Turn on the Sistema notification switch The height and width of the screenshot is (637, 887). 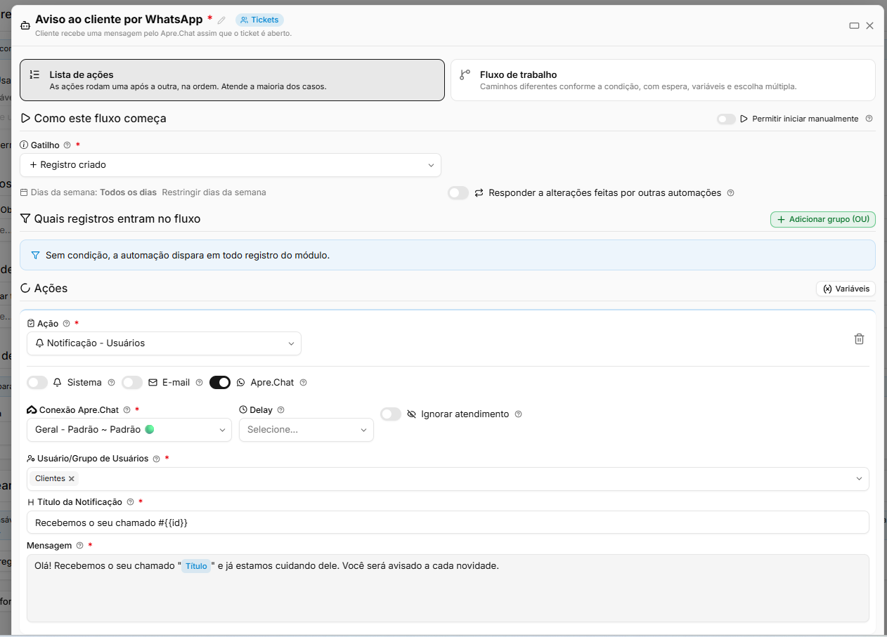[x=37, y=383]
